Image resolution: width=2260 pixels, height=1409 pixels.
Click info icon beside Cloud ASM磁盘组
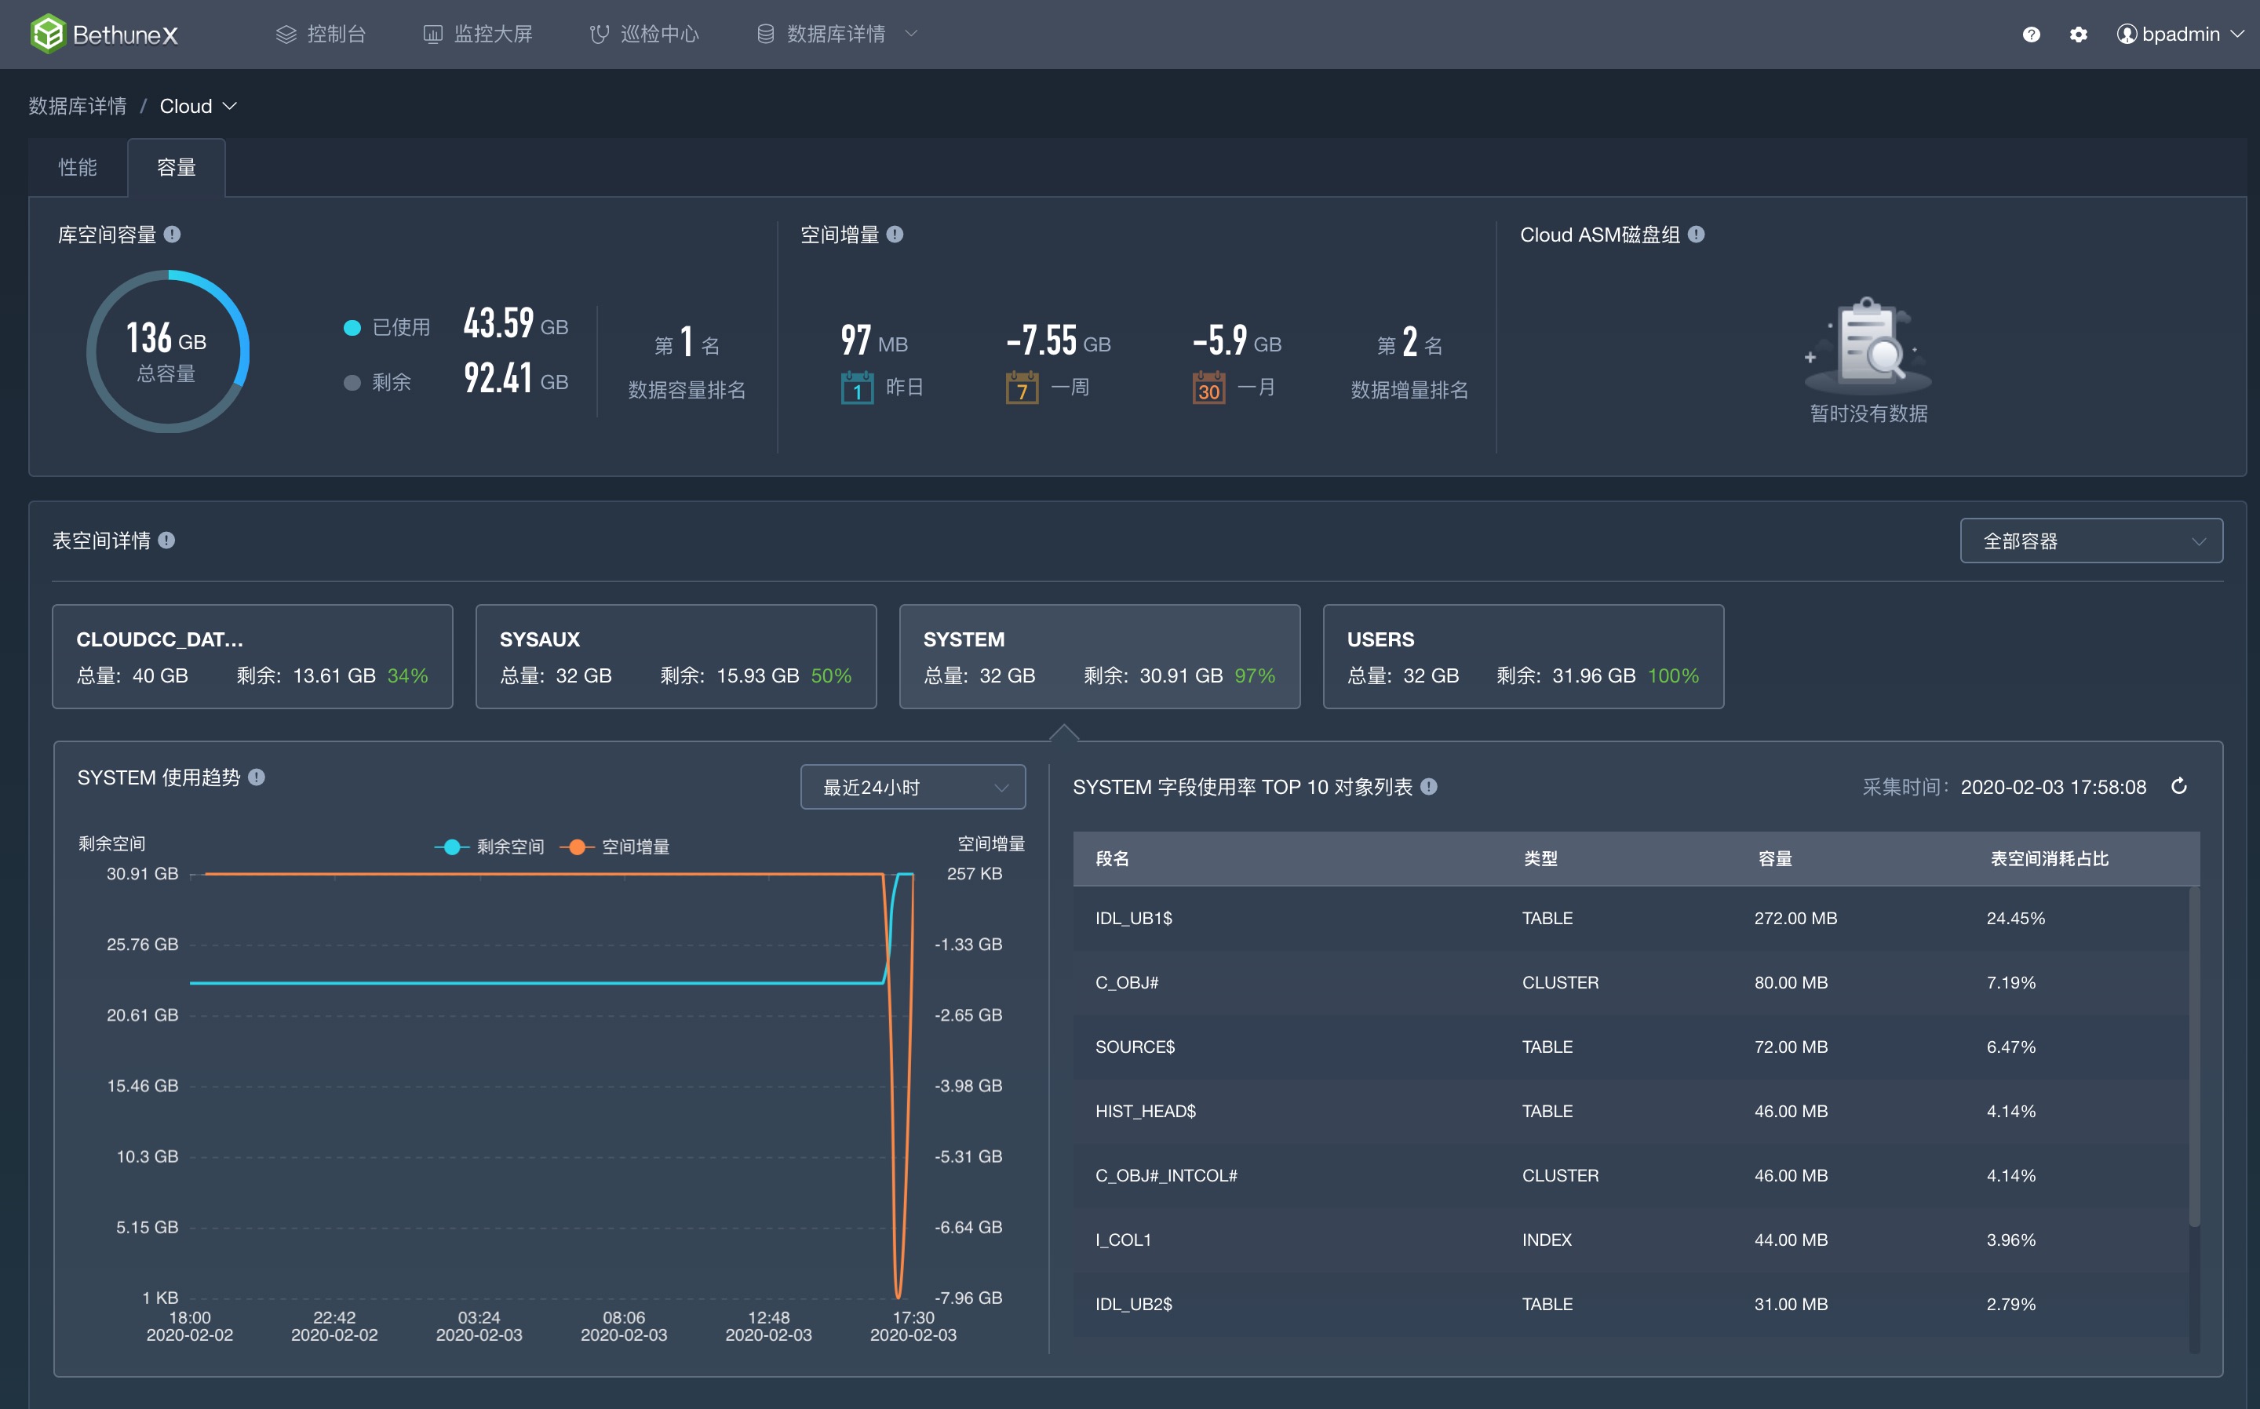1696,234
